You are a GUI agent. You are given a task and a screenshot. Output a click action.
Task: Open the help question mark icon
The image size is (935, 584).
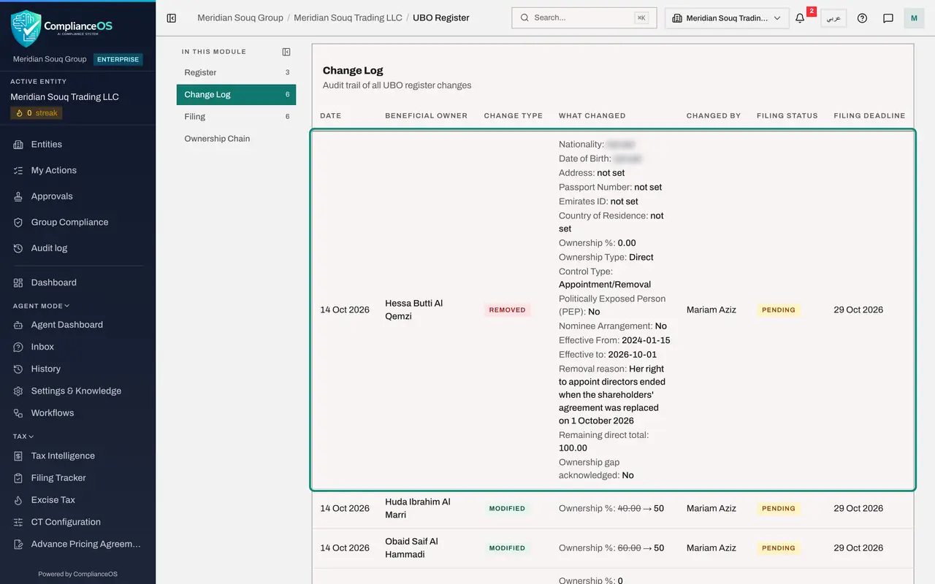pyautogui.click(x=862, y=18)
